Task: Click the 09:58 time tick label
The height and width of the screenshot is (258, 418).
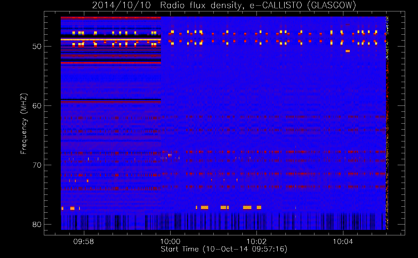Action: pyautogui.click(x=84, y=242)
